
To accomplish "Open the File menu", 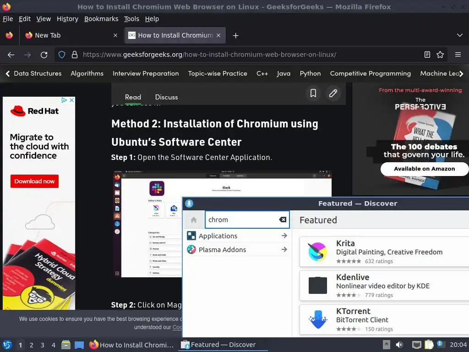I will (x=8, y=19).
